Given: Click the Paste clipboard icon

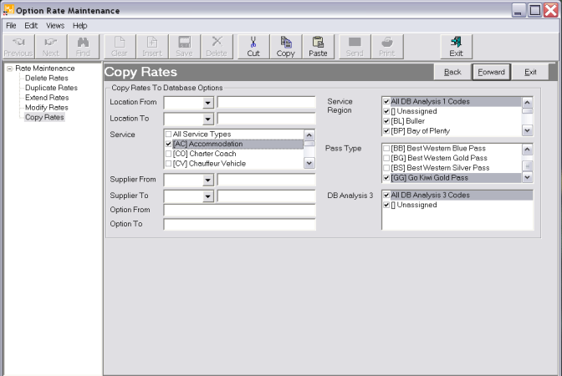Looking at the screenshot, I should (x=318, y=47).
